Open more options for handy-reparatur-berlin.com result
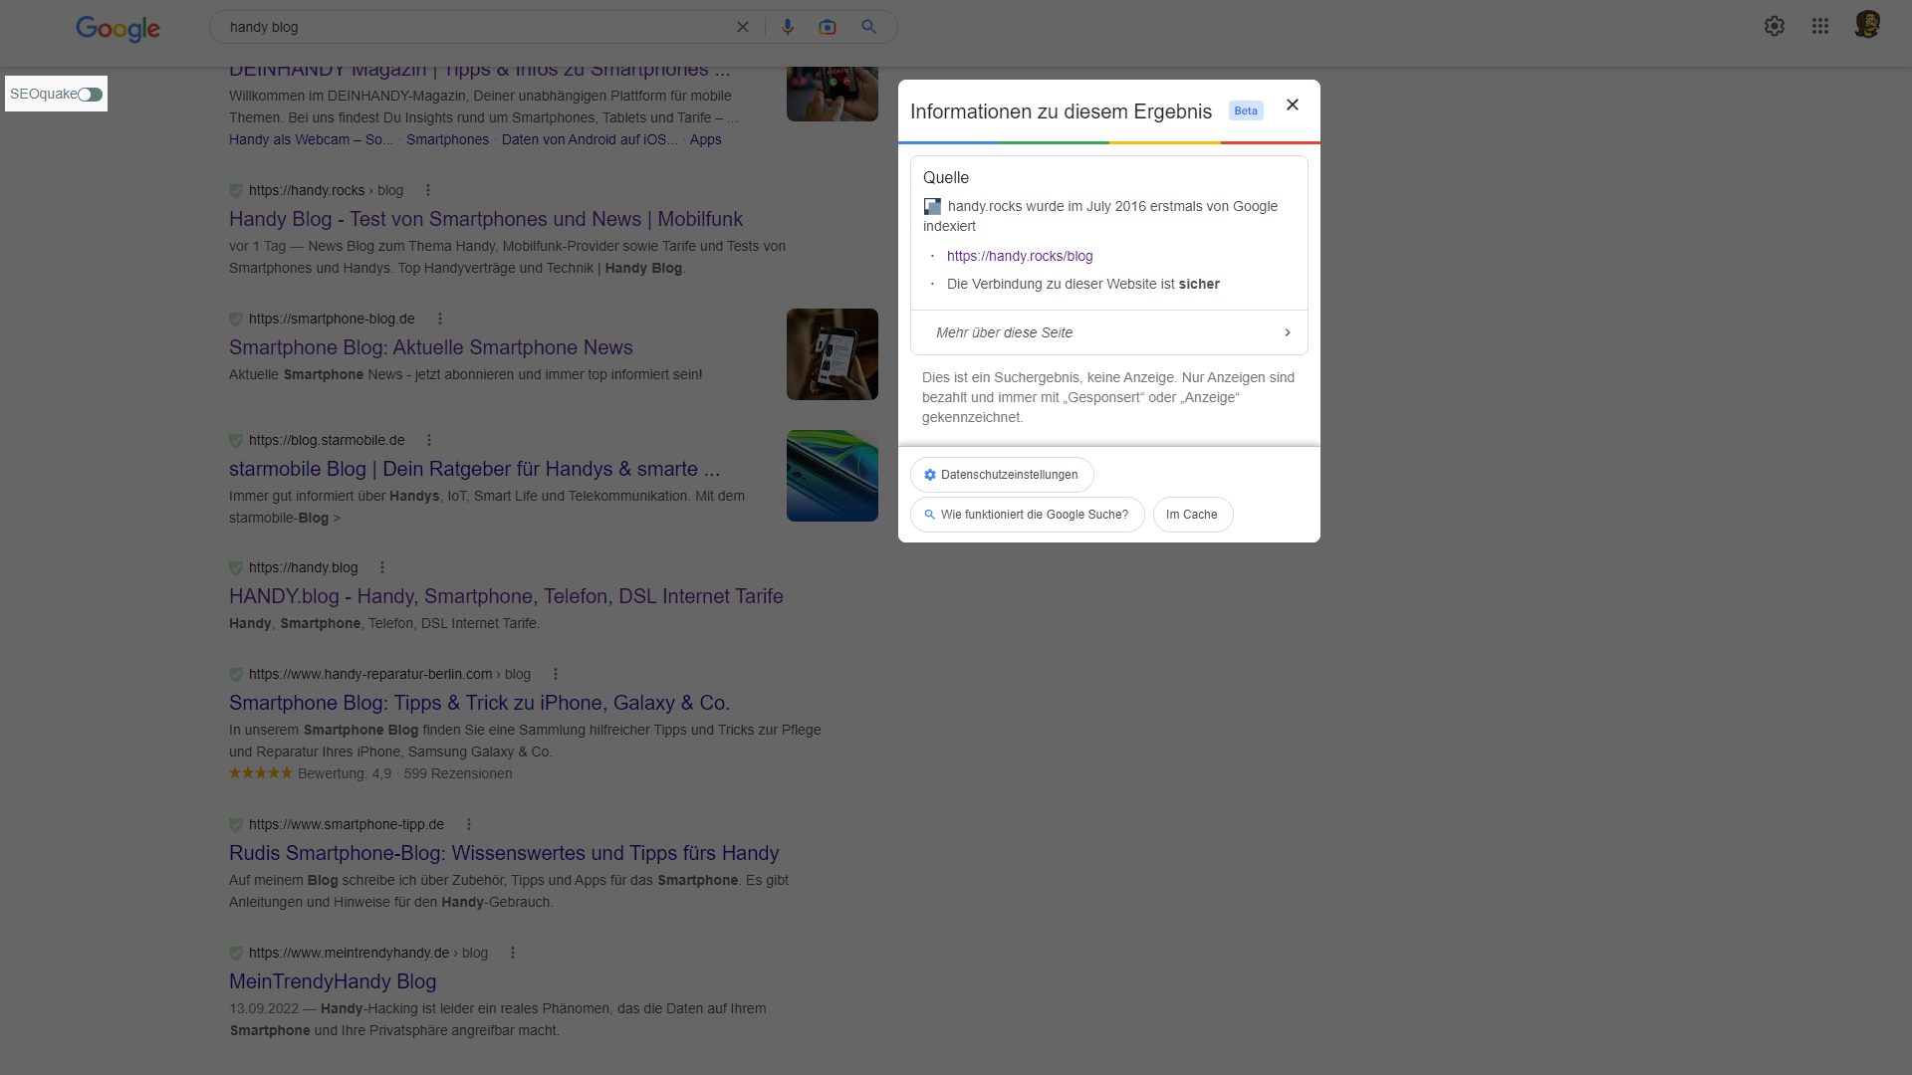The image size is (1912, 1075). pos(556,674)
